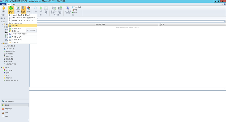Select 포트 분류 in the tree
Image resolution: width=226 pixels, height=122 pixels.
pos(8,61)
